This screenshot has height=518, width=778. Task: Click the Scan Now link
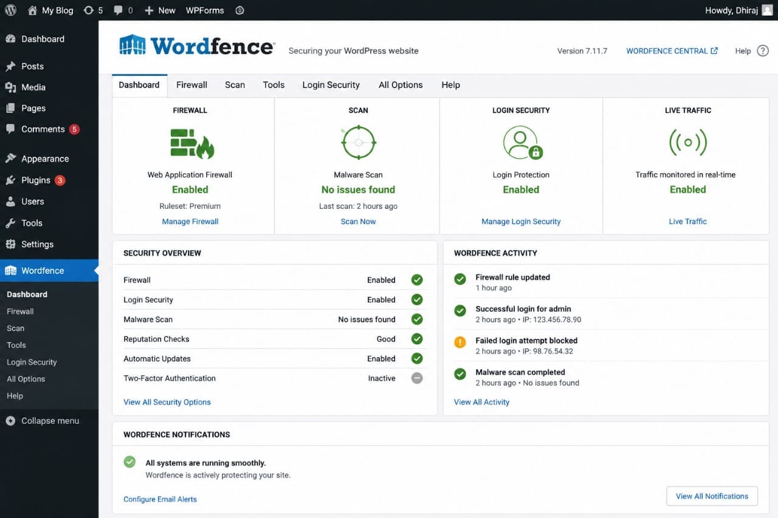click(359, 222)
